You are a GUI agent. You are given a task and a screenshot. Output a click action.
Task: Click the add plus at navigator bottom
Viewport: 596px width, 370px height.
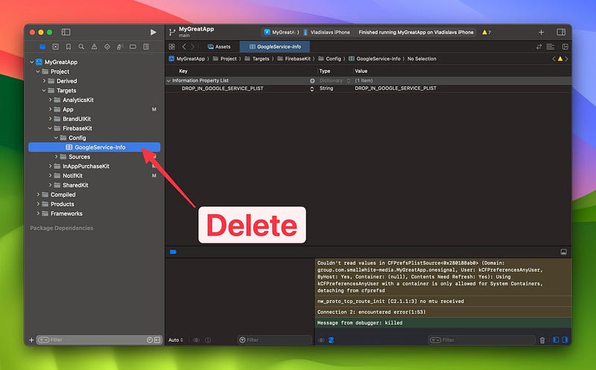pos(31,340)
